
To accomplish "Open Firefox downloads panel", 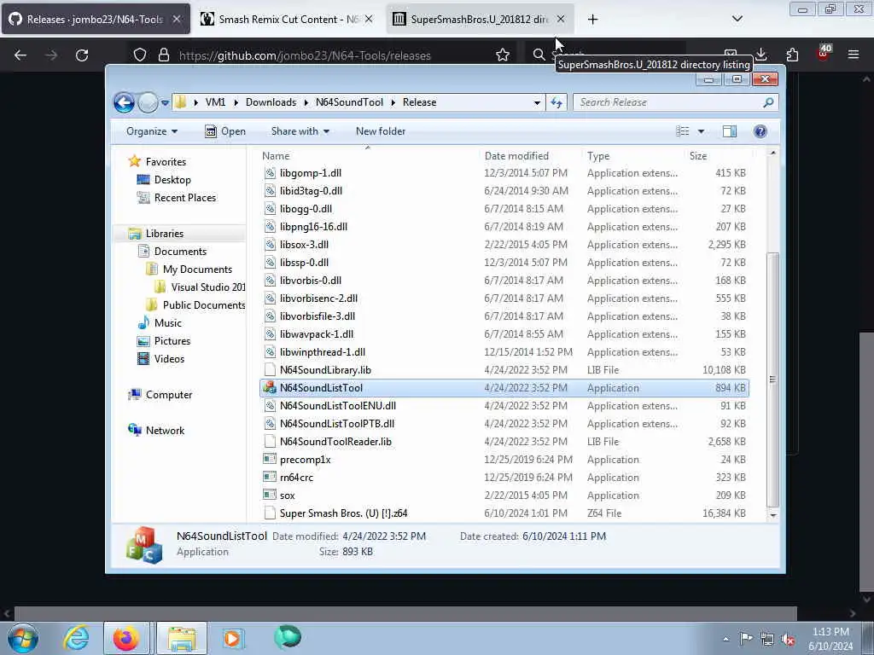I will 761,55.
